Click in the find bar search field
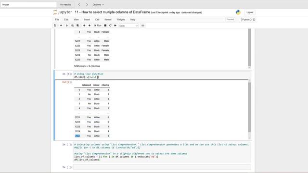The image size is (308, 173). tap(29, 4)
